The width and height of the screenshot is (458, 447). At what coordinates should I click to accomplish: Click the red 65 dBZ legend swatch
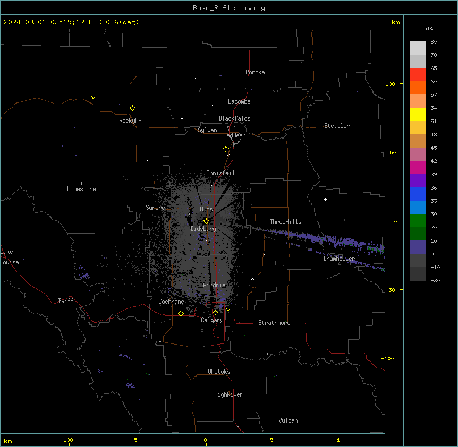click(418, 75)
